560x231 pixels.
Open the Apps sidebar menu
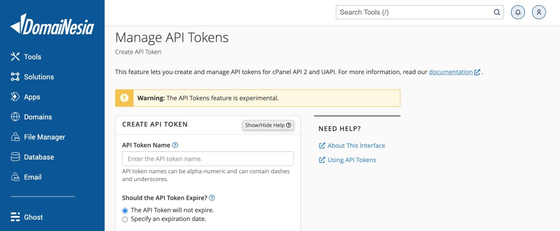pyautogui.click(x=32, y=97)
